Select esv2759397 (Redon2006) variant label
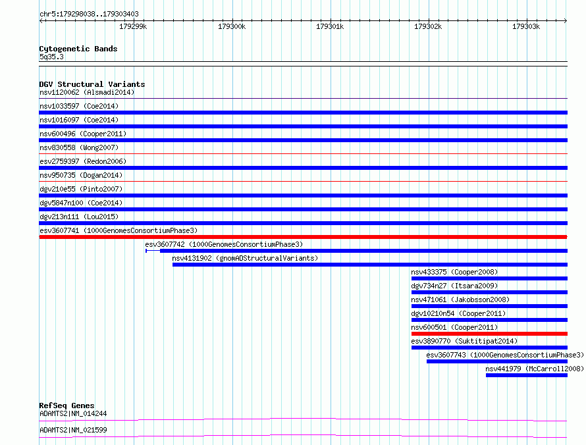Screen dimensions: 586x445 coord(83,161)
